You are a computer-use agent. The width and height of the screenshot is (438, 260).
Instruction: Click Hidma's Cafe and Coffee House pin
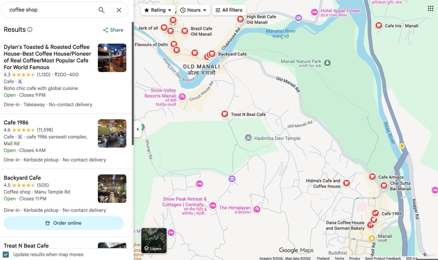coord(346,183)
